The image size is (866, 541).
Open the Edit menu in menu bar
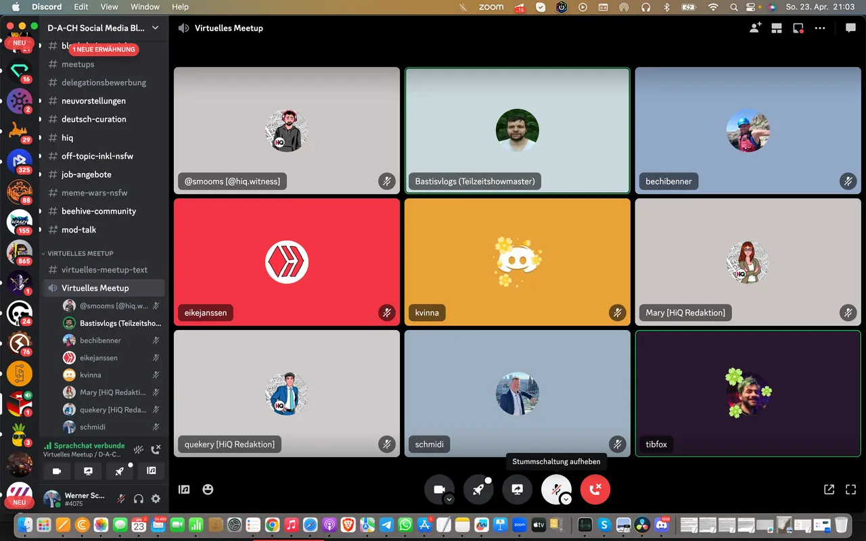pos(81,7)
